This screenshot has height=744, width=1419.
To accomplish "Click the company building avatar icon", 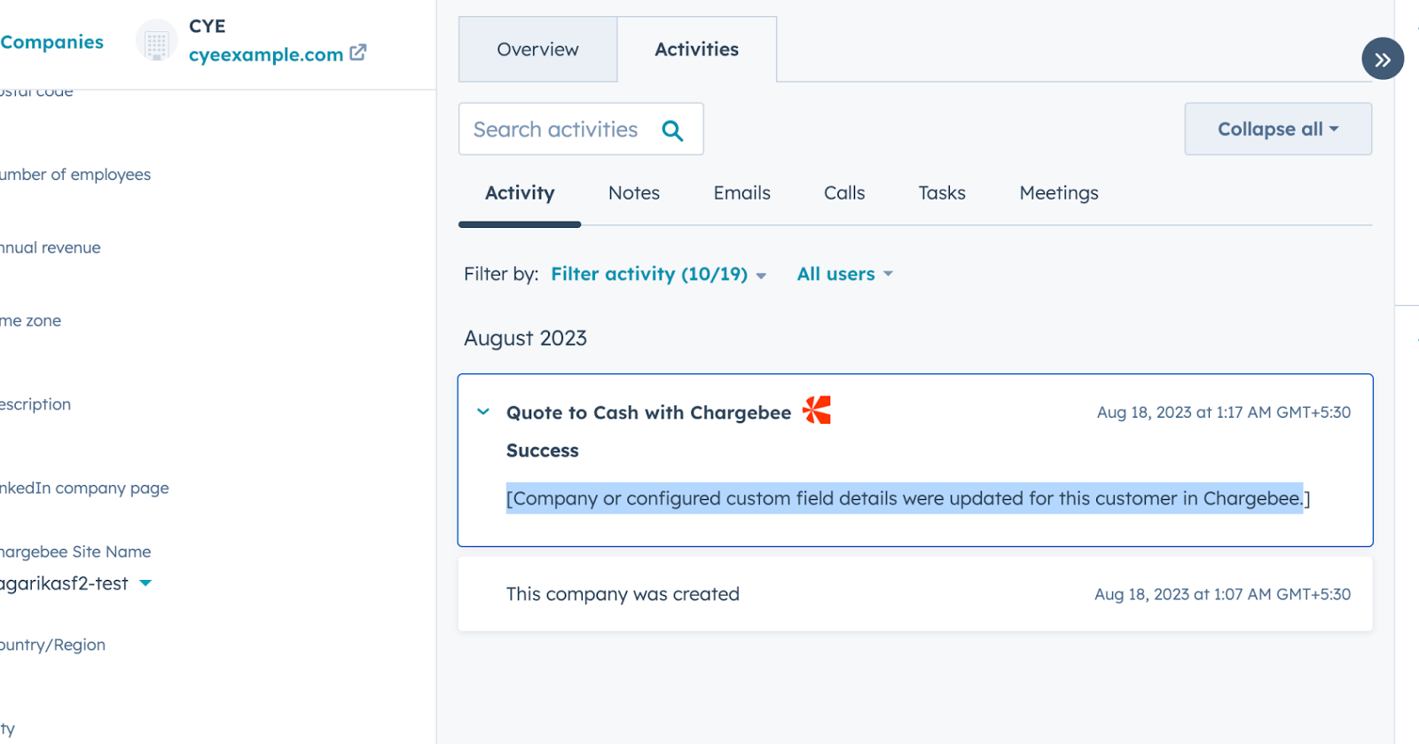I will [157, 43].
